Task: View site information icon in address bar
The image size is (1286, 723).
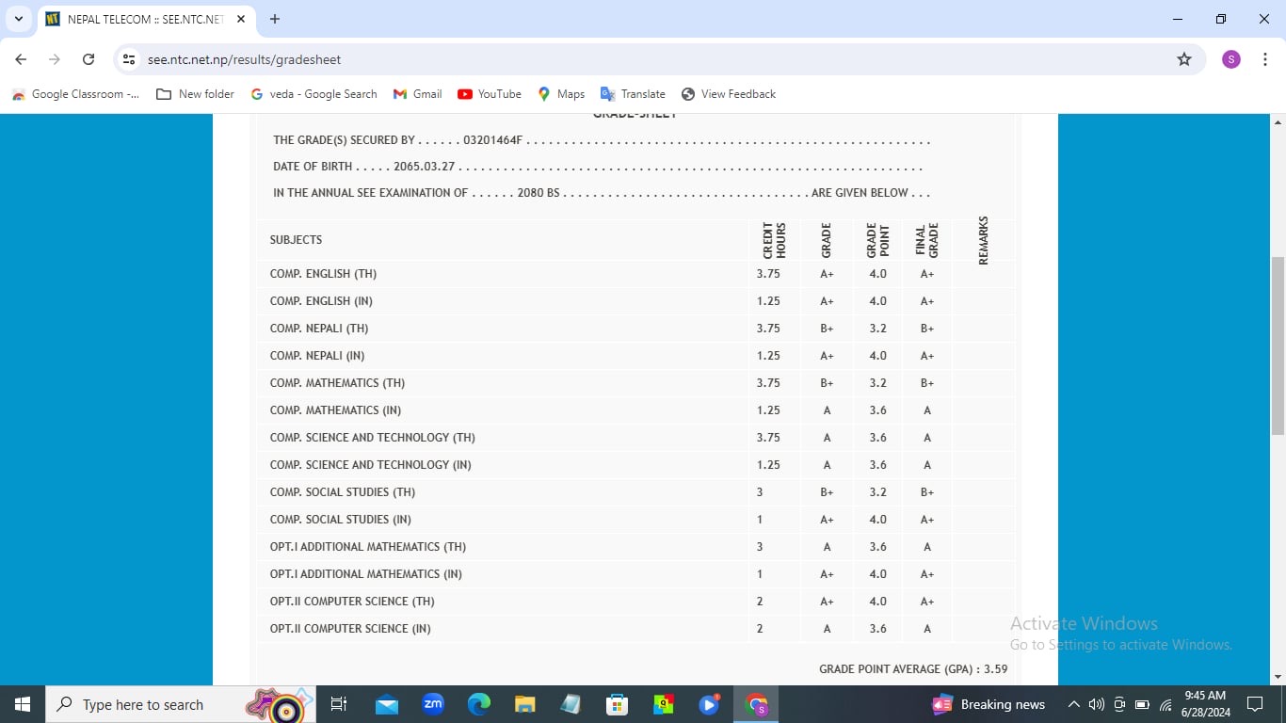Action: [x=130, y=59]
